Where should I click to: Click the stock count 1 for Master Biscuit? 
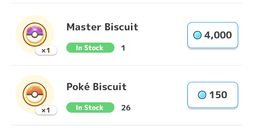tap(123, 48)
